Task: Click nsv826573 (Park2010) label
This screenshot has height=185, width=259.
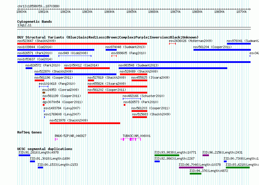Action: coord(141,102)
